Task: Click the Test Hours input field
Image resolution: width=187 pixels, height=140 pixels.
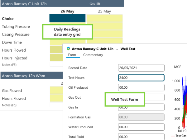Action: 141,78
